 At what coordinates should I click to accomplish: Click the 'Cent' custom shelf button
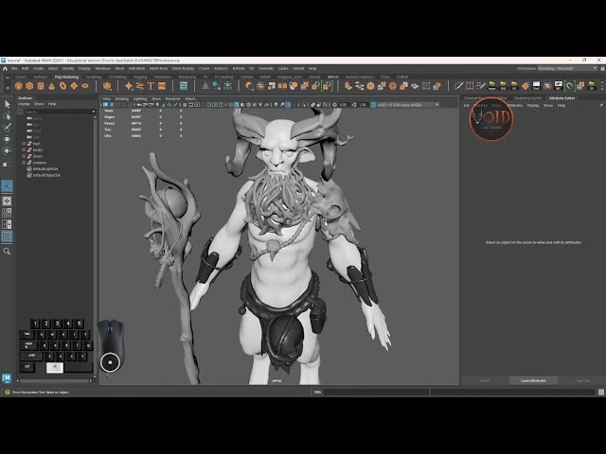pyautogui.click(x=536, y=86)
